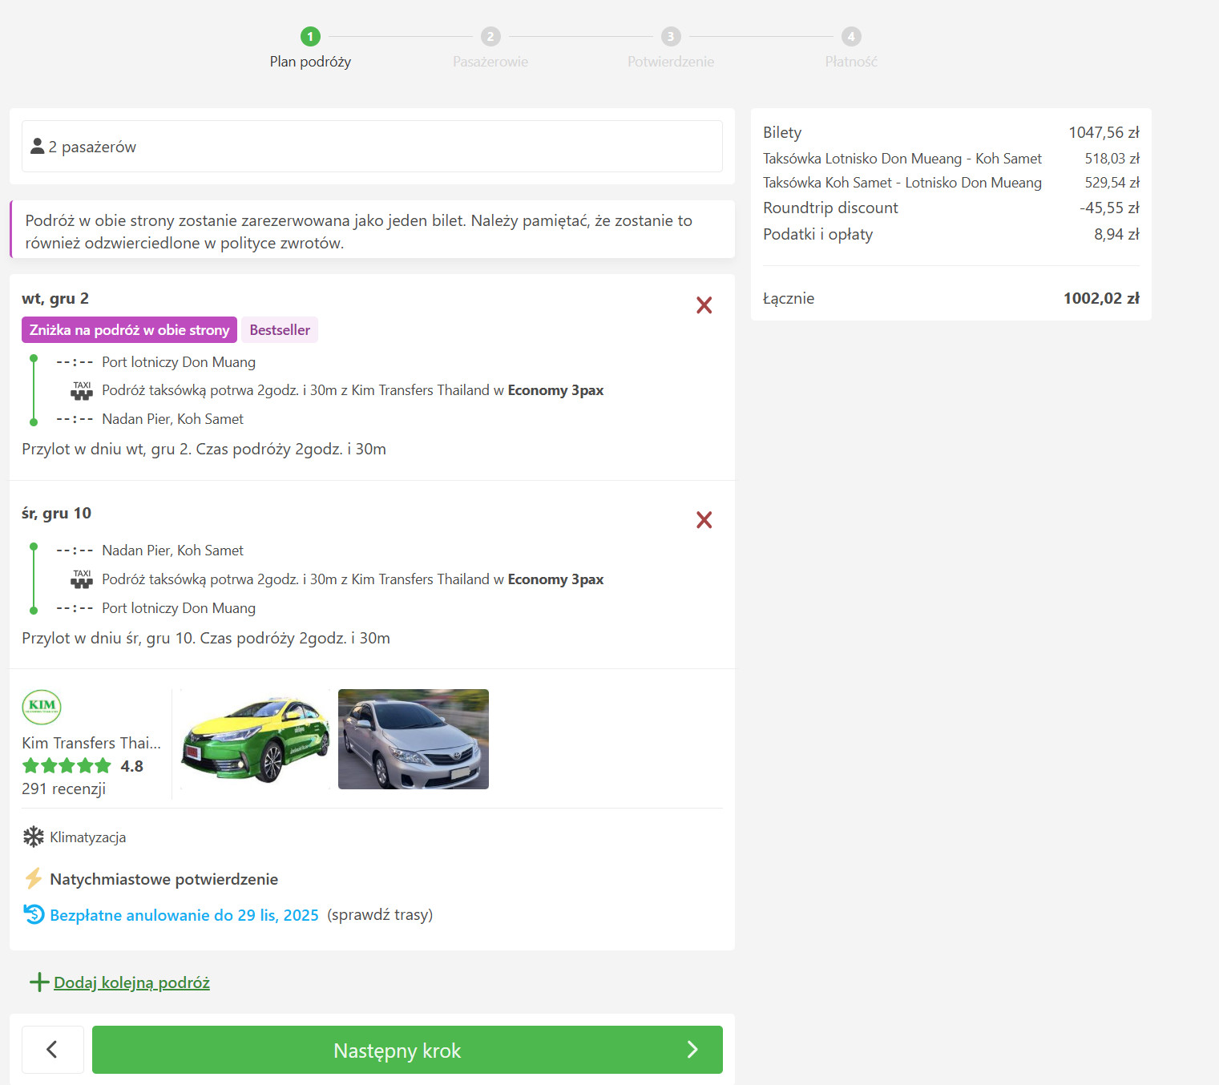Click the air conditioning snowflake icon
The width and height of the screenshot is (1219, 1085).
(x=34, y=837)
